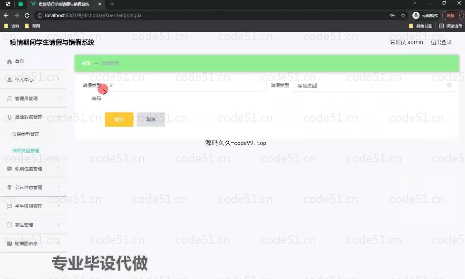Click the microphone icon beside 基础数据管理
465x279 pixels.
[x=9, y=117]
